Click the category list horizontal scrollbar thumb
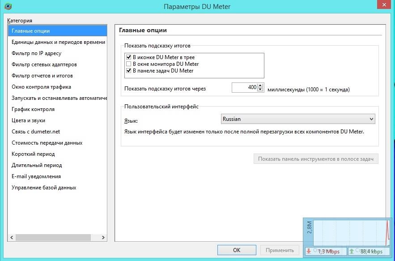Screen dimensions: 395x261 pos(53,238)
